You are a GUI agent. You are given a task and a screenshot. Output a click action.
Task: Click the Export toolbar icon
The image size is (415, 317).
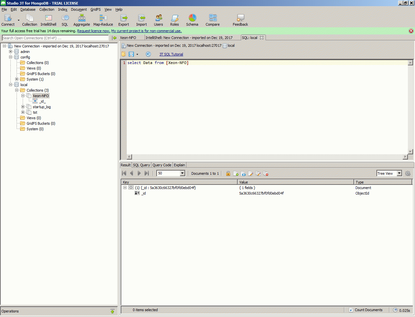(x=124, y=20)
